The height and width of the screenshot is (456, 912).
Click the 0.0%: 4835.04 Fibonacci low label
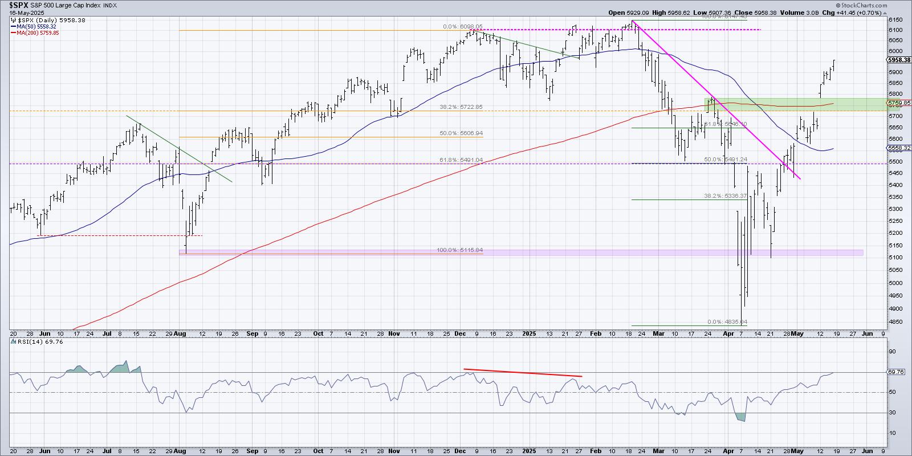pos(727,322)
